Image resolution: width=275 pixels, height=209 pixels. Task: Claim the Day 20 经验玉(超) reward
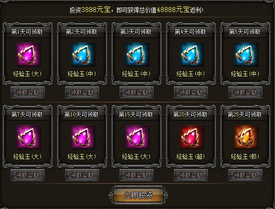point(191,175)
